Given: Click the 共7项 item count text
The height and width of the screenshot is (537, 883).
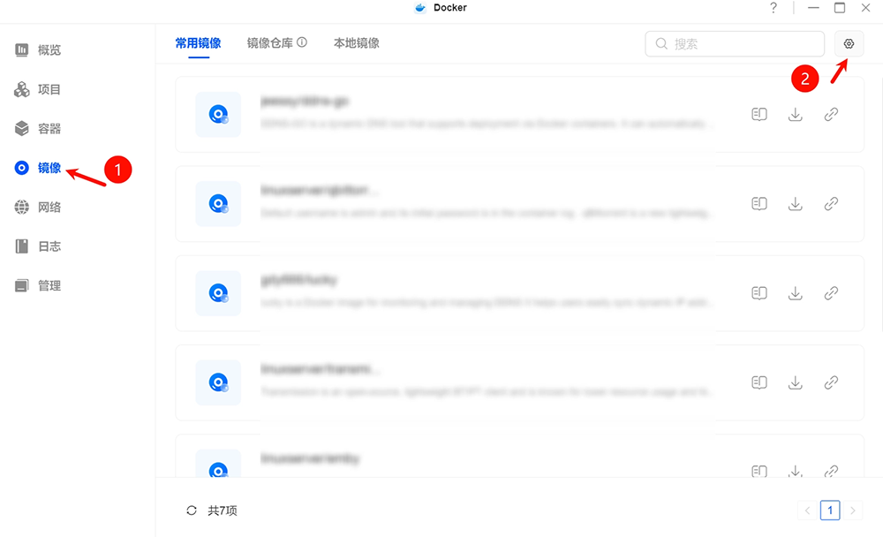Looking at the screenshot, I should [x=223, y=511].
